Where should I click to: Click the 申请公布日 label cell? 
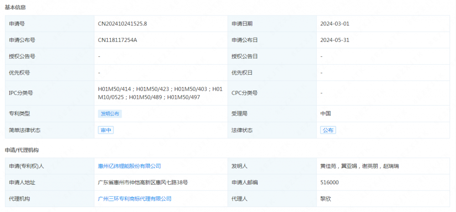(x=272, y=40)
